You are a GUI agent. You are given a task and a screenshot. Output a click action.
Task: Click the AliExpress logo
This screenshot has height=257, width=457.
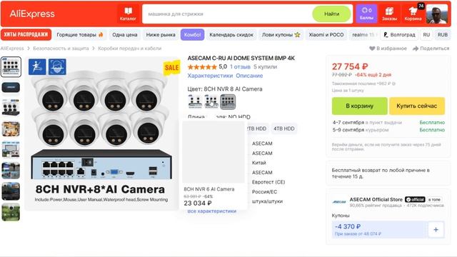32,14
